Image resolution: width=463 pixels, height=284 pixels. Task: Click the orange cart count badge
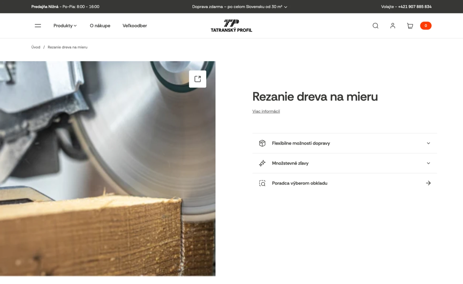point(426,26)
